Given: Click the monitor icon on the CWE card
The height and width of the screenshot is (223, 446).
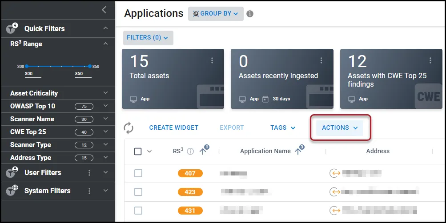Looking at the screenshot, I should tap(352, 99).
